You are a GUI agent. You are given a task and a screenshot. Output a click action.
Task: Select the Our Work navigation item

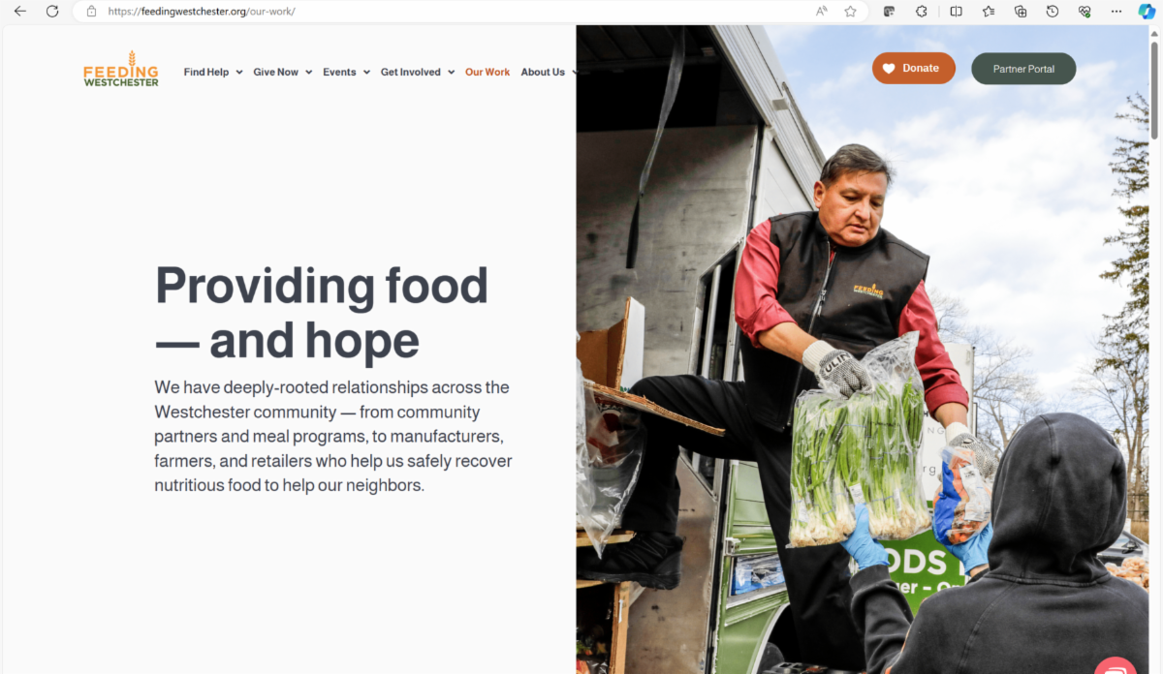pyautogui.click(x=487, y=72)
